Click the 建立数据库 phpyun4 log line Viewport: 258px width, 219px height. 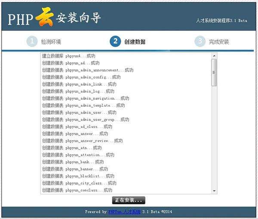point(69,56)
